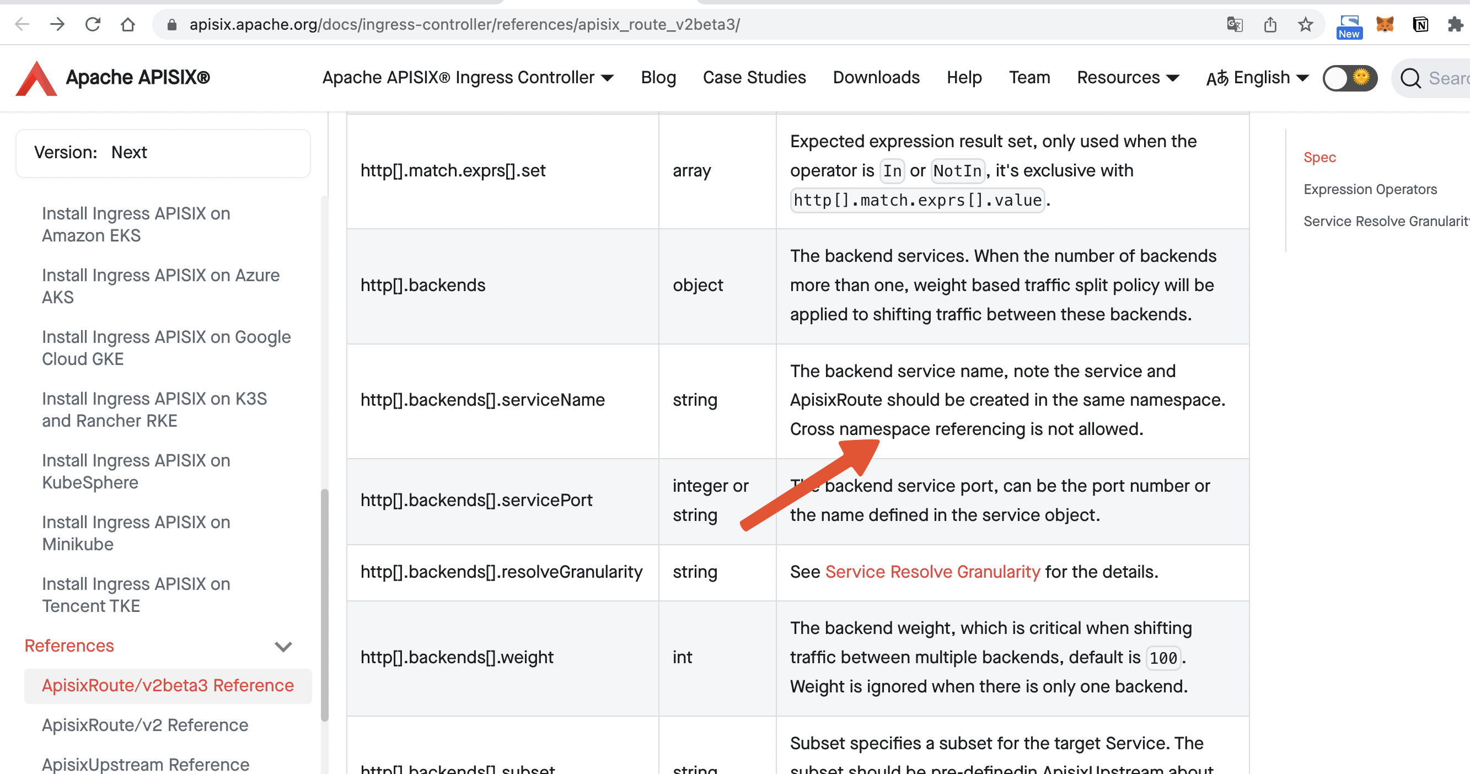The height and width of the screenshot is (774, 1470).
Task: Collapse the References sidebar section
Action: click(283, 646)
